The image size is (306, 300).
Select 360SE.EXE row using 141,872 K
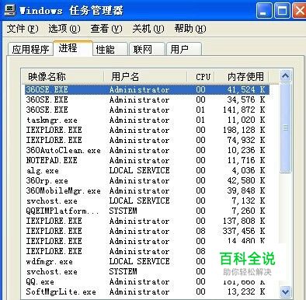pyautogui.click(x=147, y=110)
